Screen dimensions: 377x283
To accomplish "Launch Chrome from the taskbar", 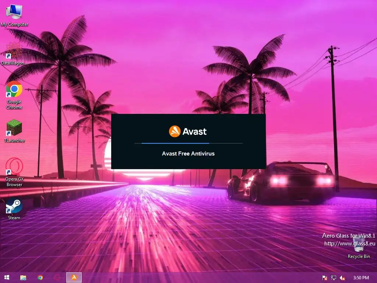I will (x=40, y=277).
